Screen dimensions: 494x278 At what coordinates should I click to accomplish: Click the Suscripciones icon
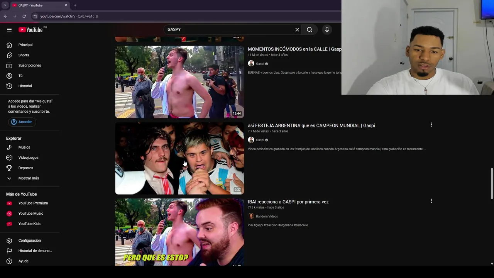pyautogui.click(x=9, y=65)
